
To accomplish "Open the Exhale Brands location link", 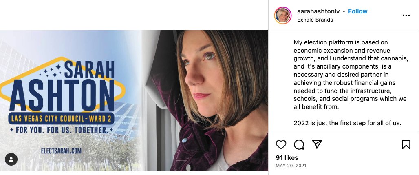I will point(315,20).
